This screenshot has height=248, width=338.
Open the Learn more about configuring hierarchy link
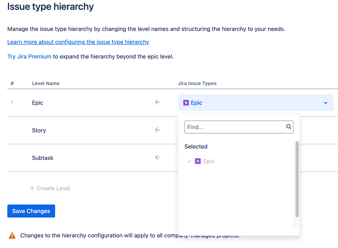pos(78,42)
